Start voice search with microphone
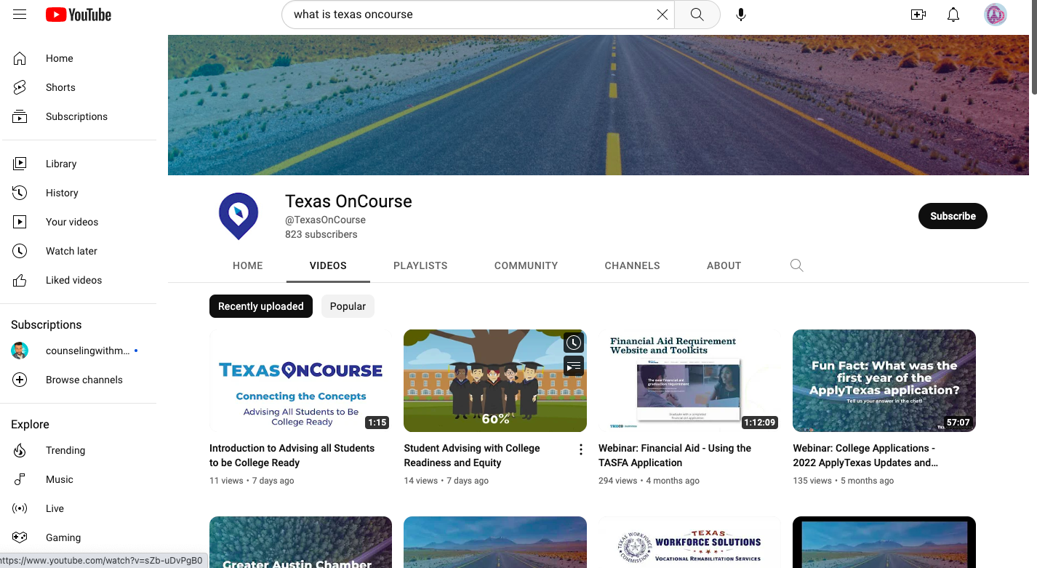This screenshot has width=1037, height=568. [x=741, y=15]
